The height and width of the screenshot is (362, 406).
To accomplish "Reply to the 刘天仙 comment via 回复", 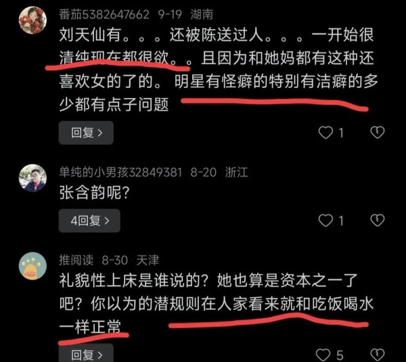I will pyautogui.click(x=86, y=133).
